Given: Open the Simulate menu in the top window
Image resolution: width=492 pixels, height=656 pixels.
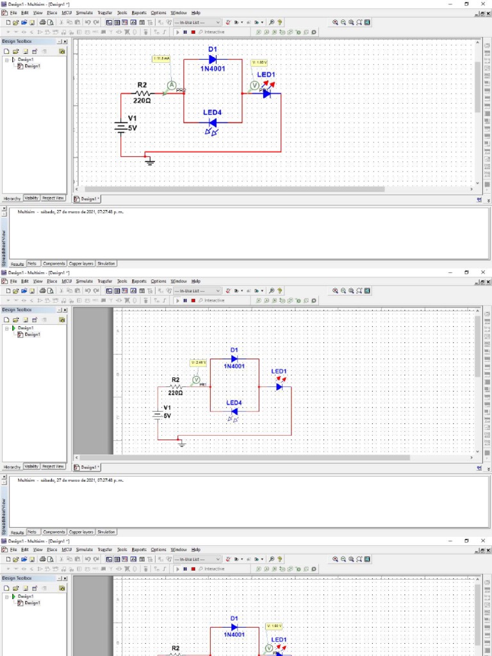Looking at the screenshot, I should [x=84, y=12].
